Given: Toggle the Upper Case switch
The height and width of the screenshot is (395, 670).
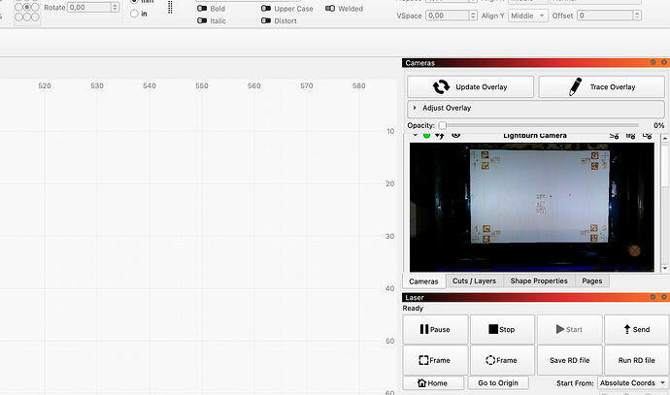Looking at the screenshot, I should (266, 9).
